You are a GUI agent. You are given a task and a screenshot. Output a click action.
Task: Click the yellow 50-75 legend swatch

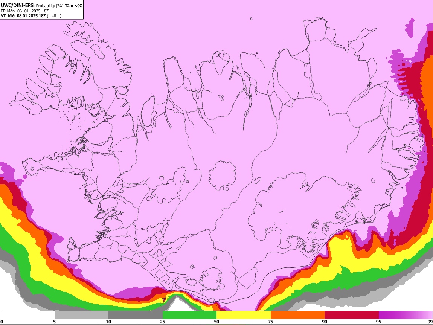[244, 315]
